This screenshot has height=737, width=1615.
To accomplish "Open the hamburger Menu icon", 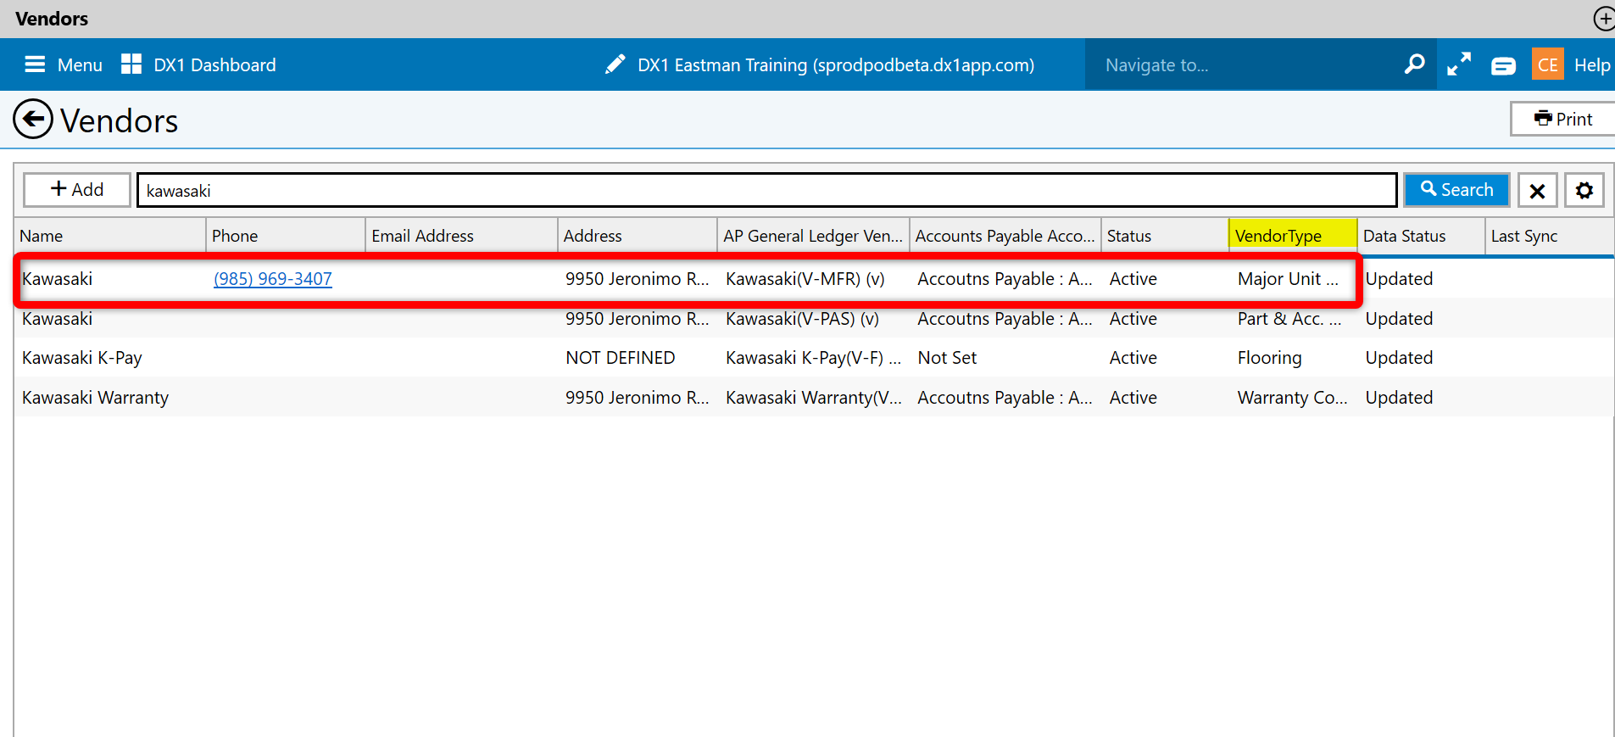I will (x=35, y=64).
